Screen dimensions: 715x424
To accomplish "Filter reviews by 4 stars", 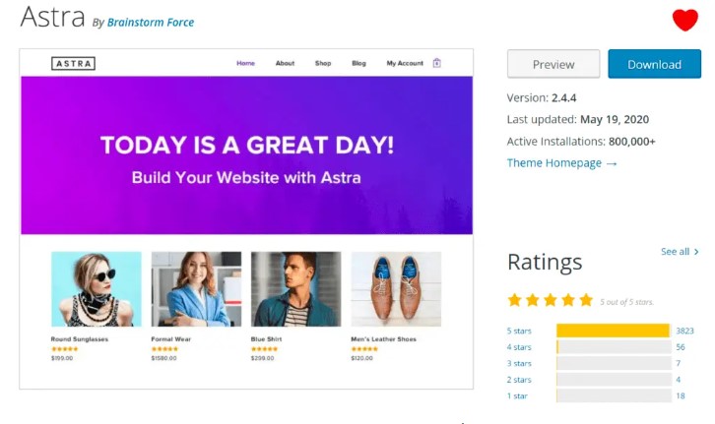I will pyautogui.click(x=519, y=347).
